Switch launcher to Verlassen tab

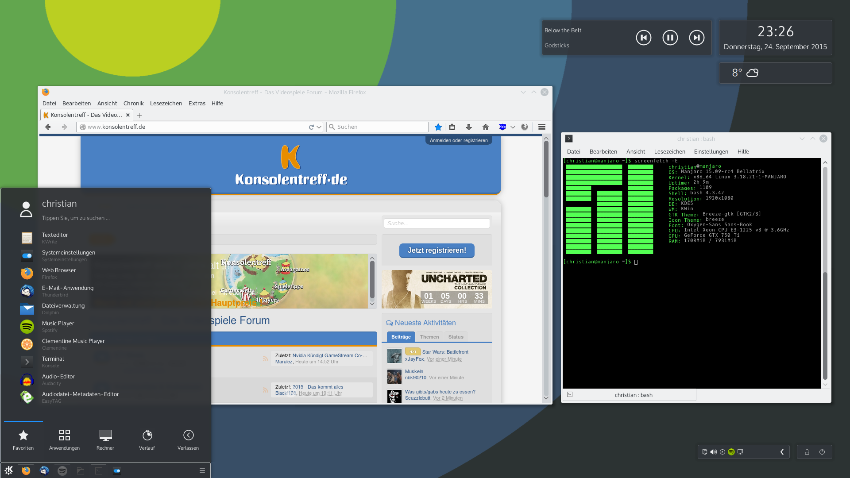tap(188, 440)
